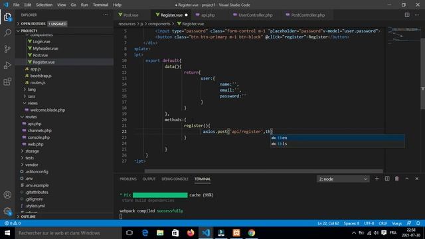Screen dimensions: 425x239
Task: Click 'components' in editor breadcrumb
Action: 159,24
